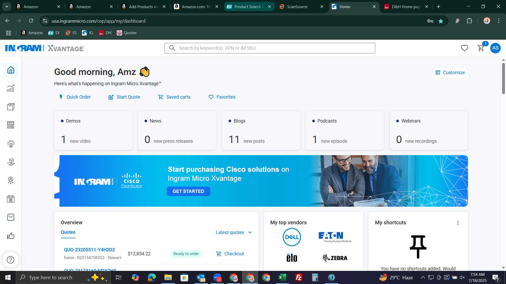The height and width of the screenshot is (284, 506).
Task: Open the Chrome three-dot menu
Action: coord(499,21)
